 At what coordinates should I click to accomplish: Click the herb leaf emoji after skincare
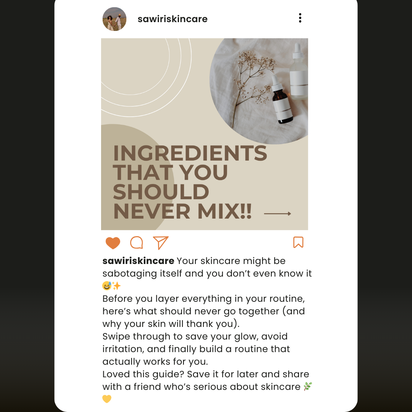[x=308, y=386]
